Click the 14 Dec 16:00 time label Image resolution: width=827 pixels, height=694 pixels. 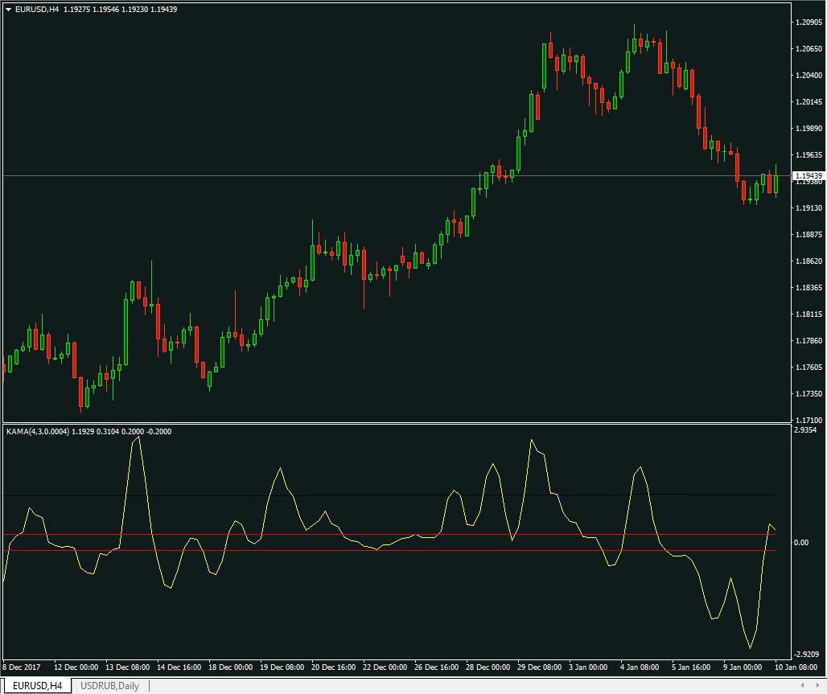179,667
